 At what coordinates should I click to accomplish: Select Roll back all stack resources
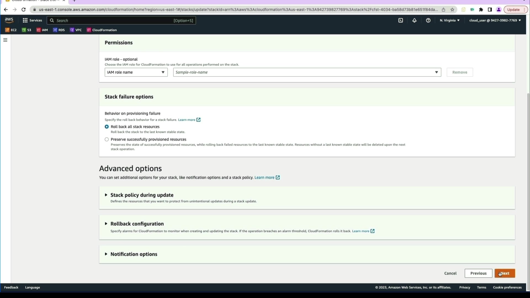click(x=107, y=127)
